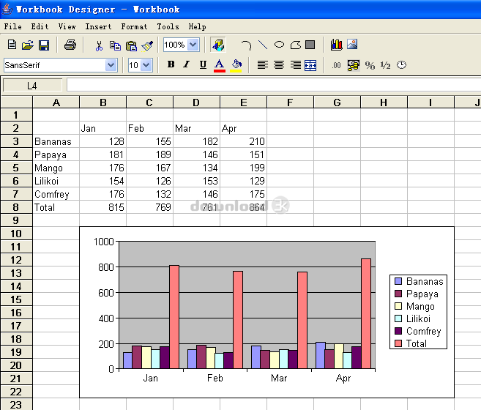Open the SansSerif font dropdown
The height and width of the screenshot is (410, 481).
111,65
